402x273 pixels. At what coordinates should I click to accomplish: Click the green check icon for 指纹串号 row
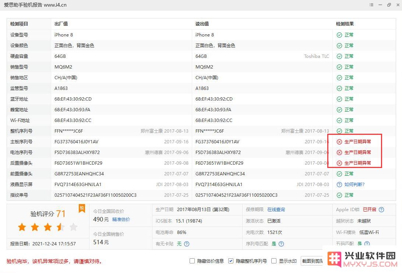339,195
